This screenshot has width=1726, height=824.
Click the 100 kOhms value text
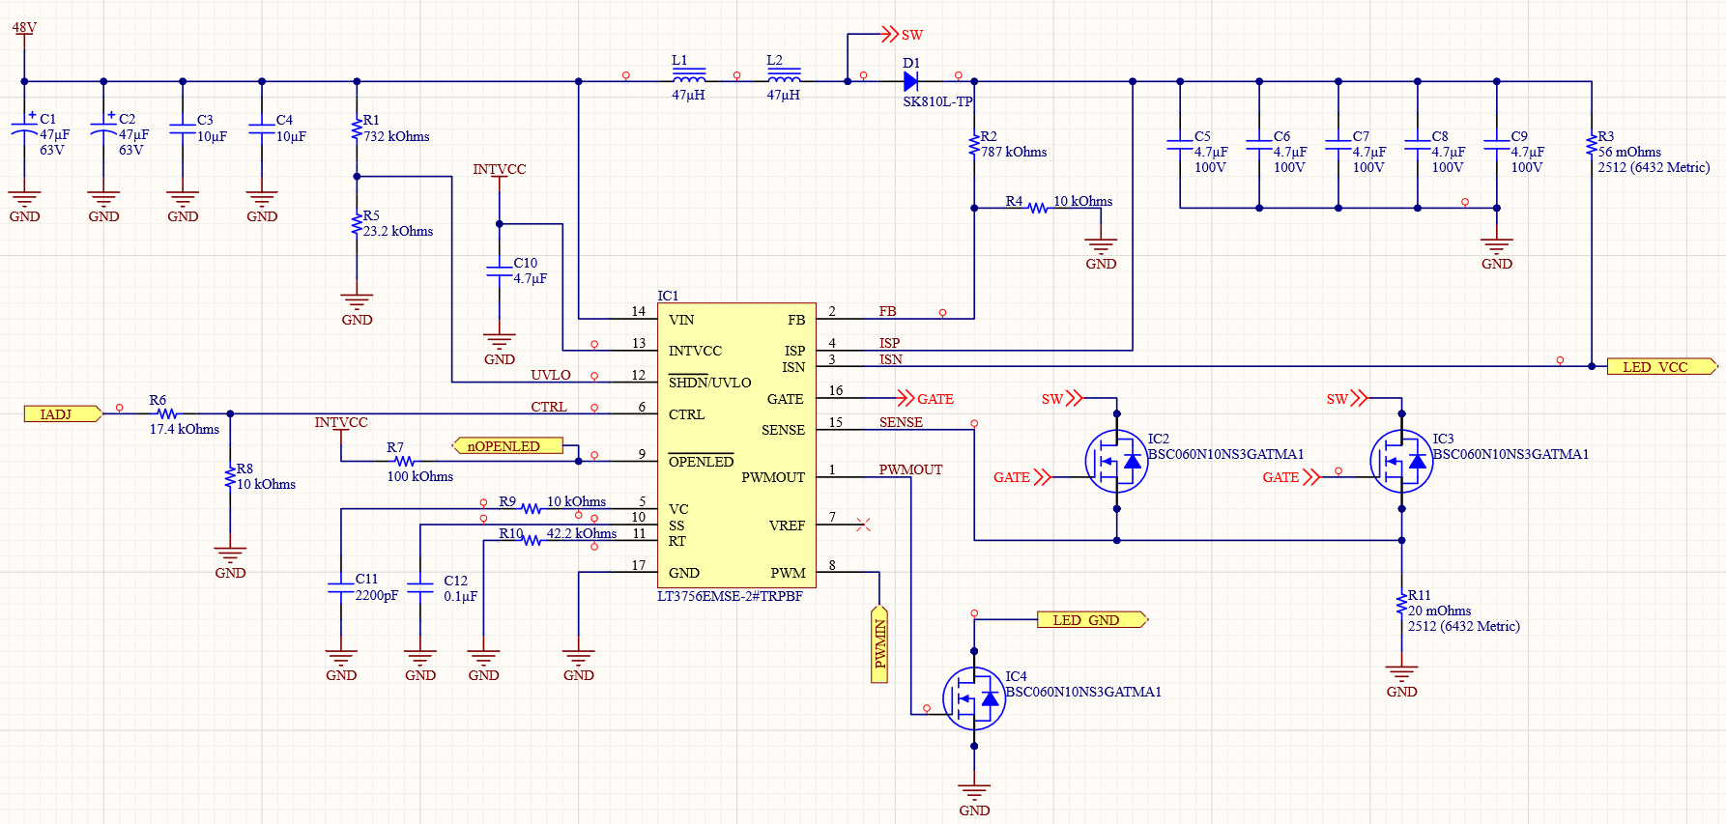click(420, 476)
